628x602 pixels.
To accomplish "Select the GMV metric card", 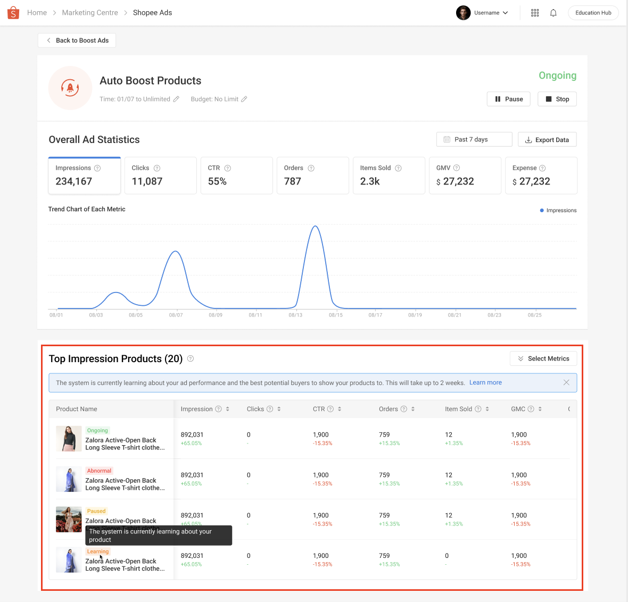I will point(465,175).
